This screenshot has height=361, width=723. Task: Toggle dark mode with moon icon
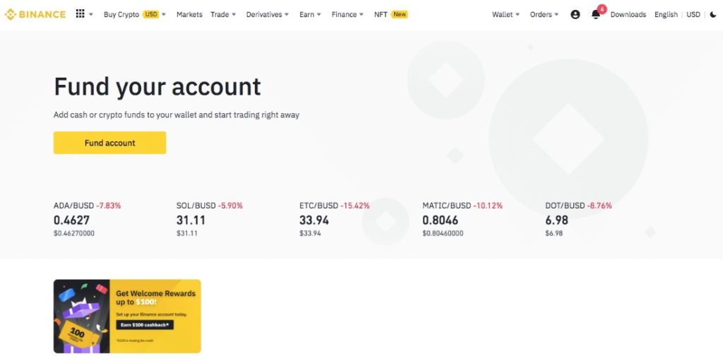pyautogui.click(x=712, y=14)
